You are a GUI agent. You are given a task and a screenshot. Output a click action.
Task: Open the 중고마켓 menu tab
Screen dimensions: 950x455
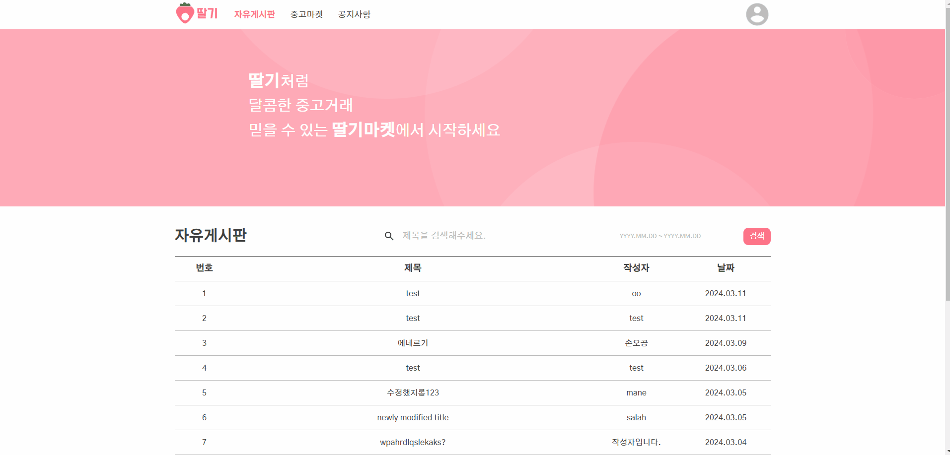coord(306,14)
